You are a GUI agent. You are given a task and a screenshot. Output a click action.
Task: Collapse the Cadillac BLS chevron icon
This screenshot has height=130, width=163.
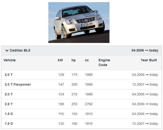pyautogui.click(x=7, y=50)
